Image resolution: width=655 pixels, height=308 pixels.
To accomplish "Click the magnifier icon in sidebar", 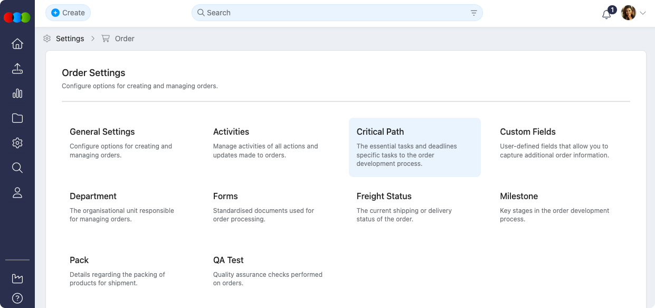I will point(17,168).
